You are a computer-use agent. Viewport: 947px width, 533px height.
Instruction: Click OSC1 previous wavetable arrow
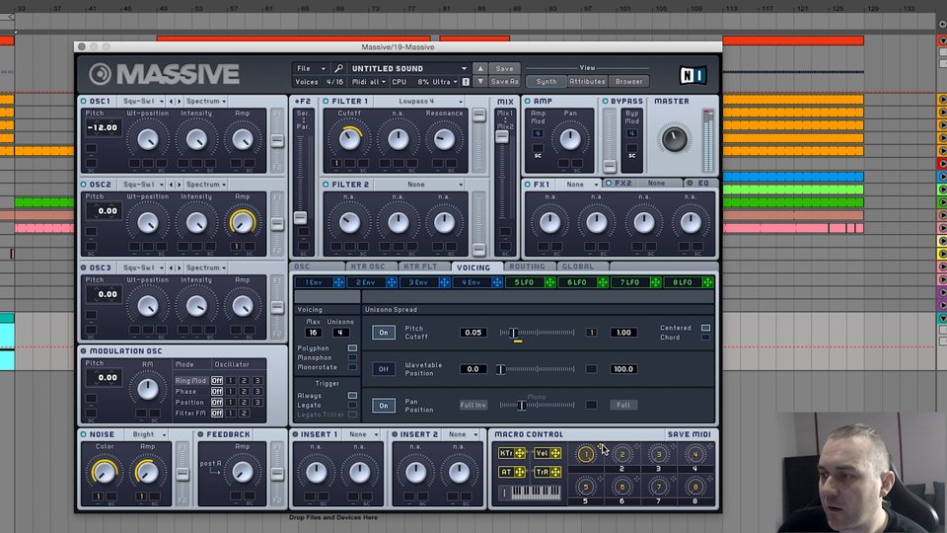172,101
